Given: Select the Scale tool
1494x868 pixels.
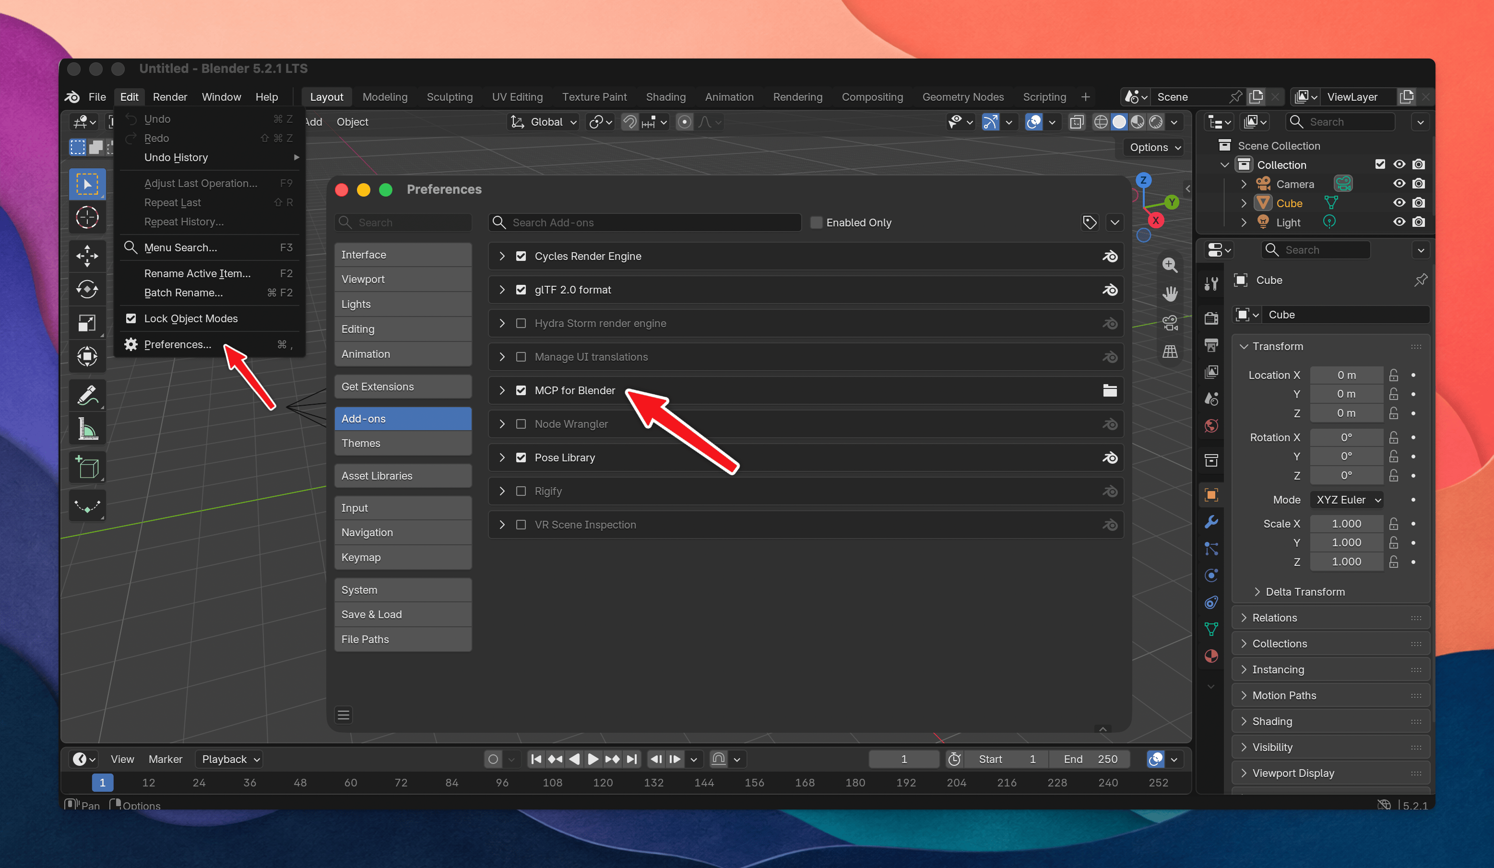Looking at the screenshot, I should [87, 323].
